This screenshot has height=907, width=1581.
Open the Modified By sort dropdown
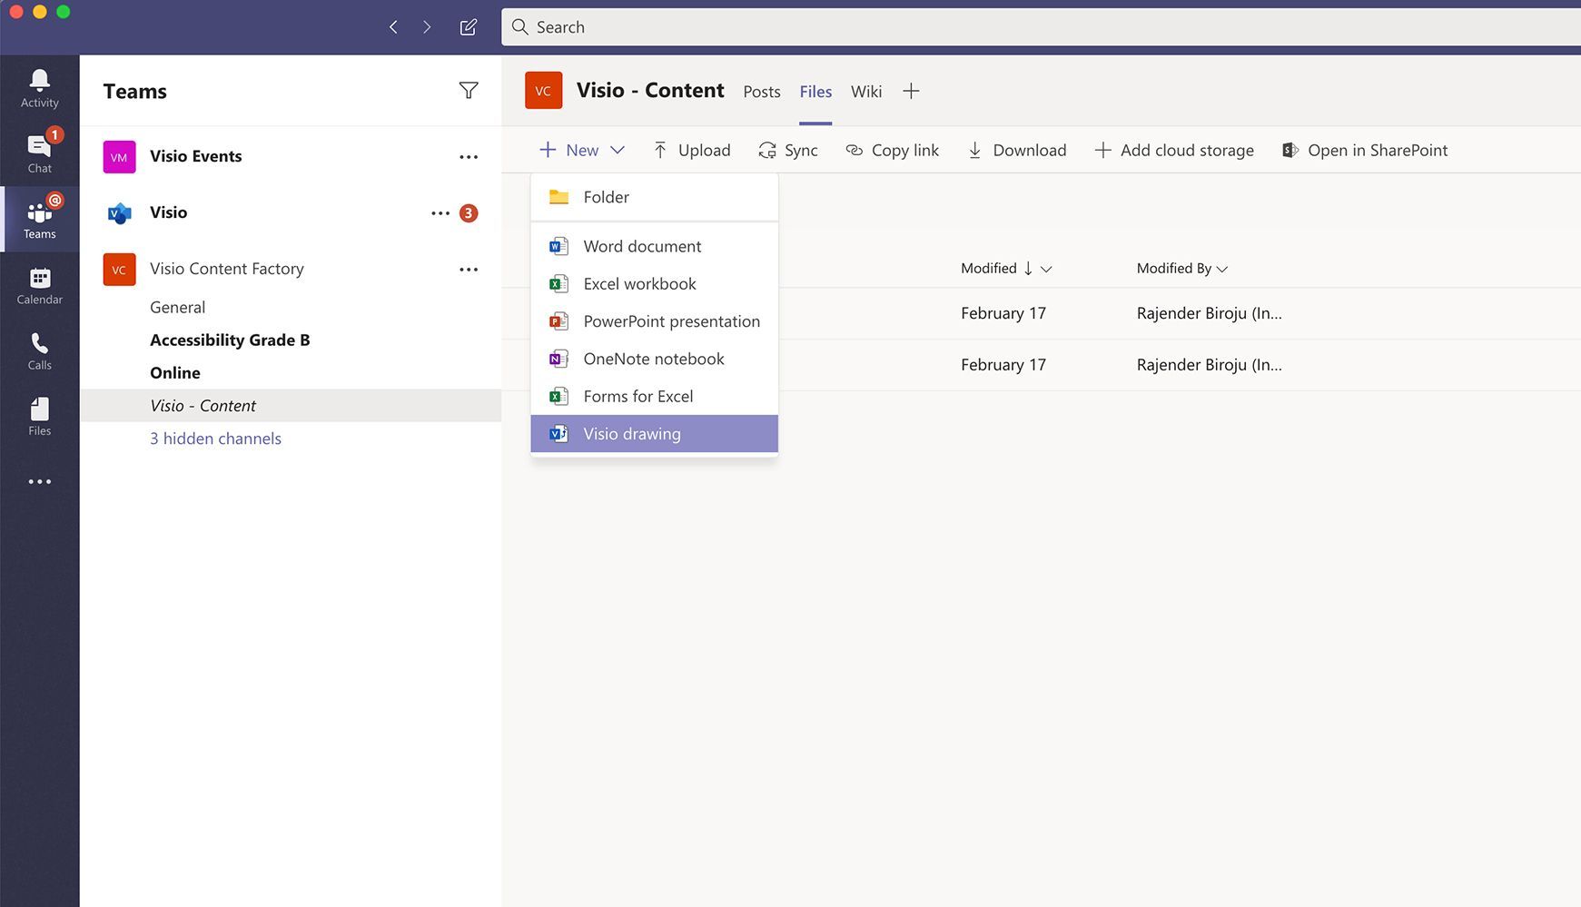[x=1221, y=268]
